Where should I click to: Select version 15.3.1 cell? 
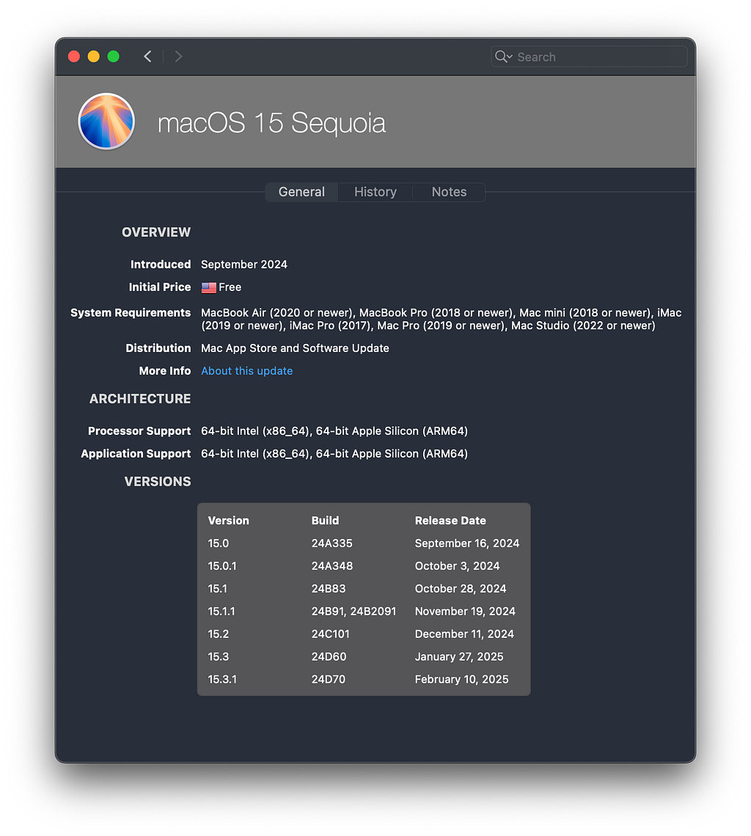point(222,679)
